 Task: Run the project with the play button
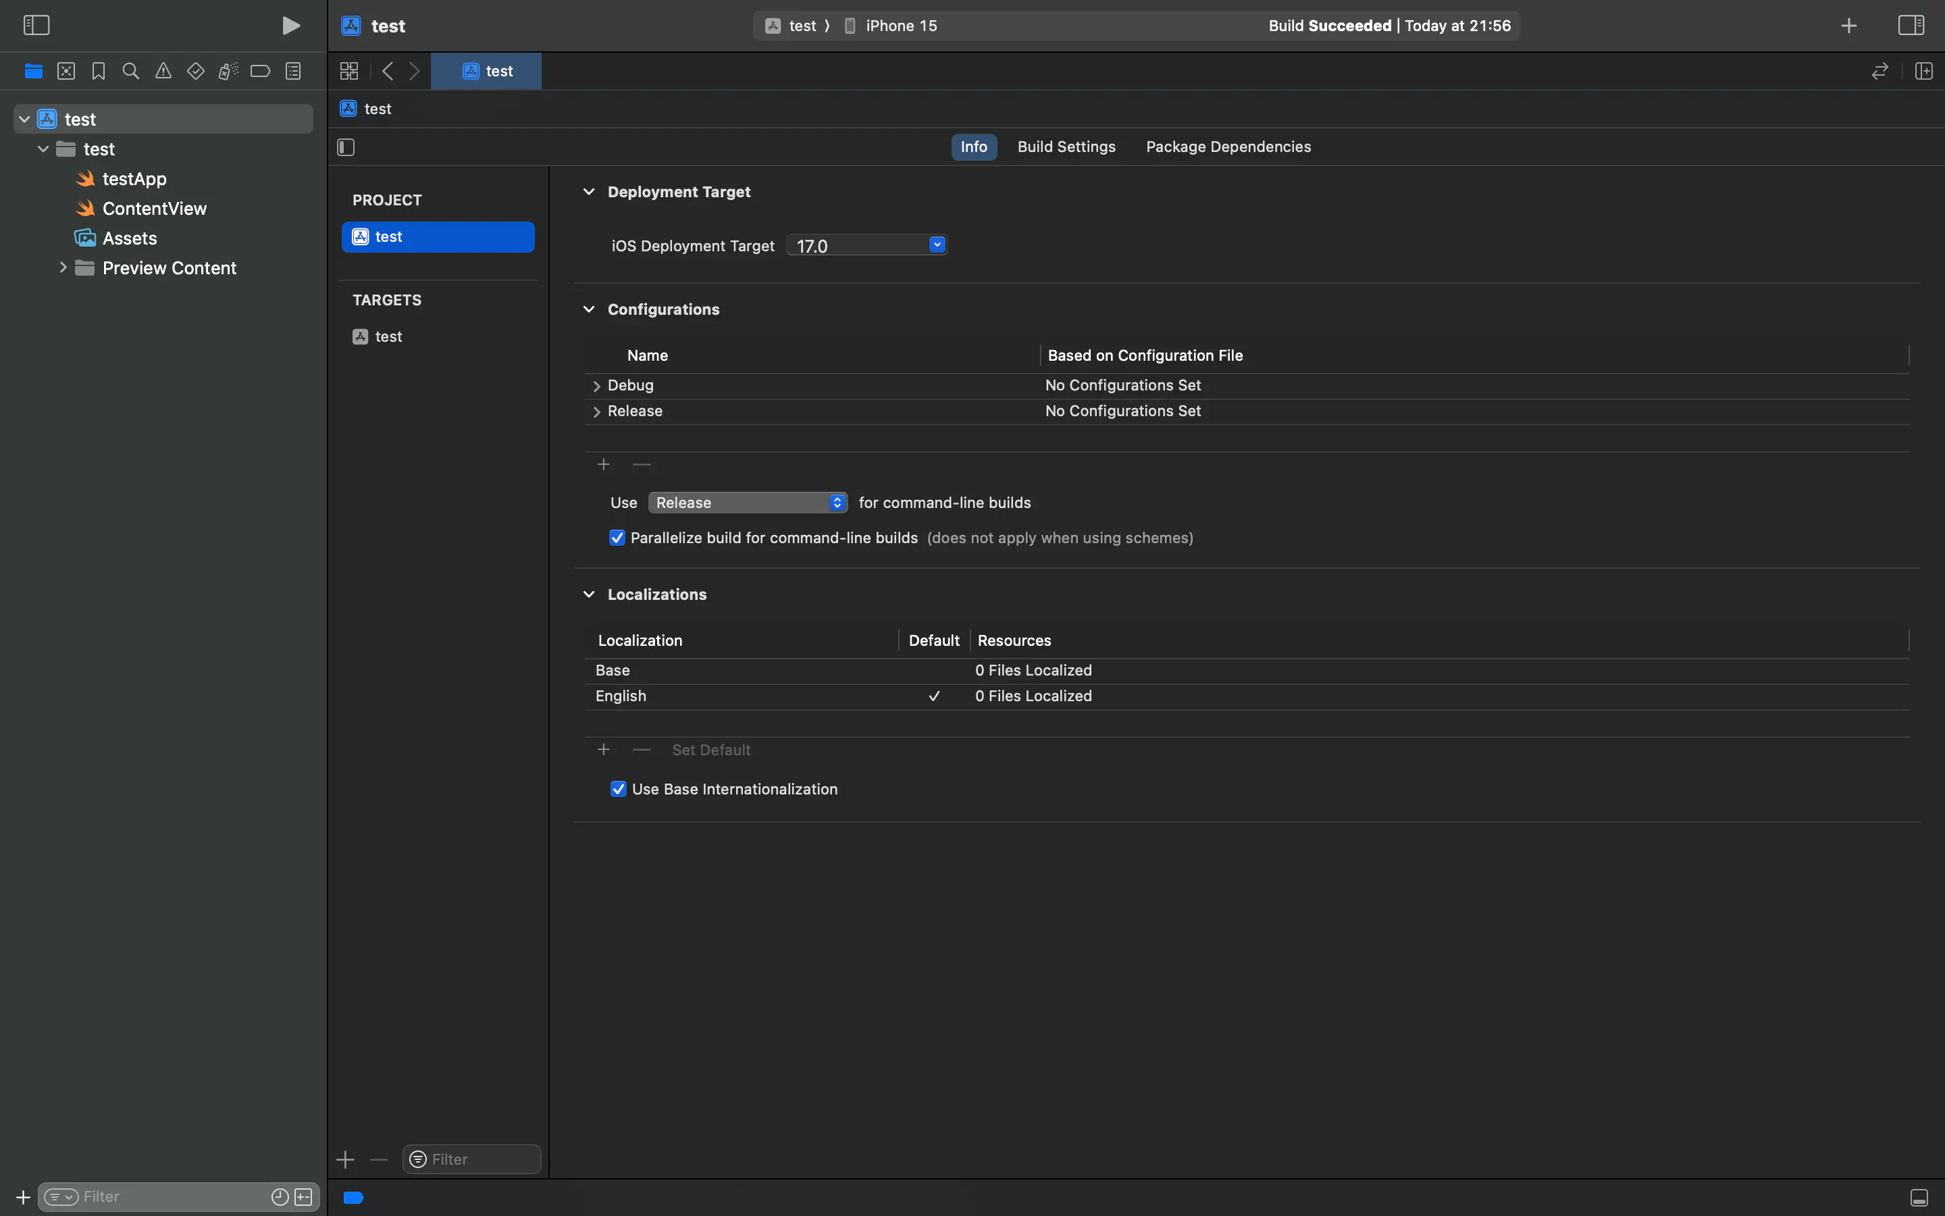291,26
